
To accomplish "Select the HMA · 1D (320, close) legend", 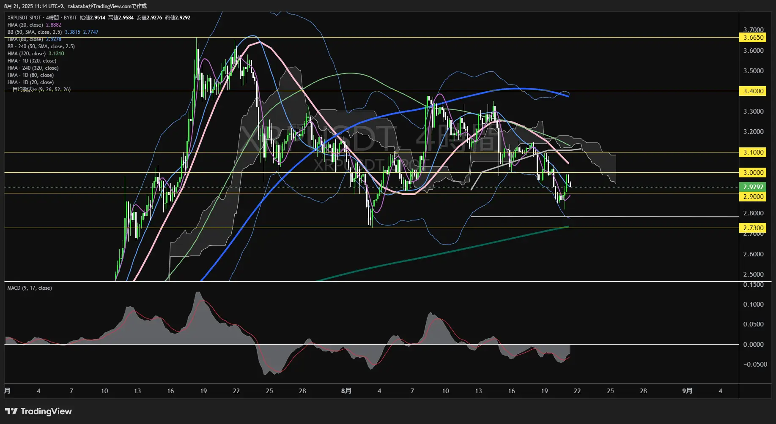I will [x=32, y=61].
